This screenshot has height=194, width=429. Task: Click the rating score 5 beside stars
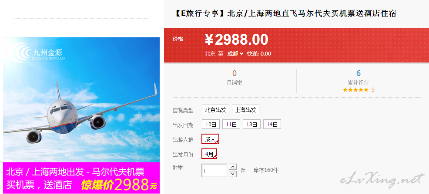point(372,90)
